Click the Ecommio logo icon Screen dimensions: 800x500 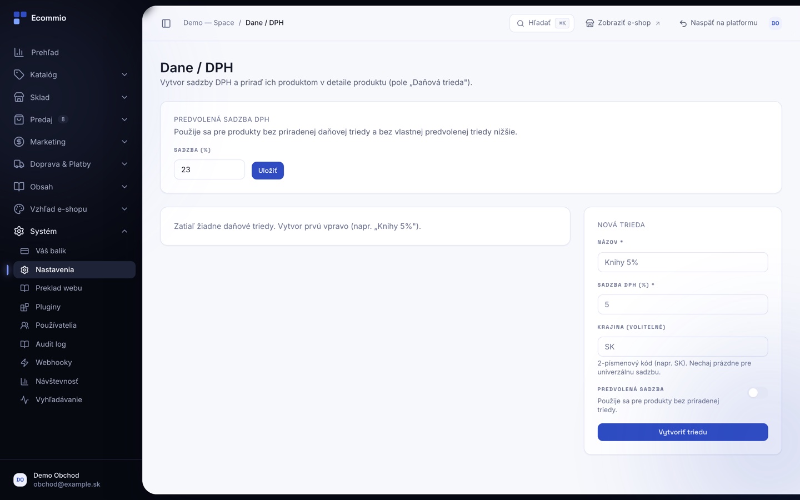click(20, 18)
